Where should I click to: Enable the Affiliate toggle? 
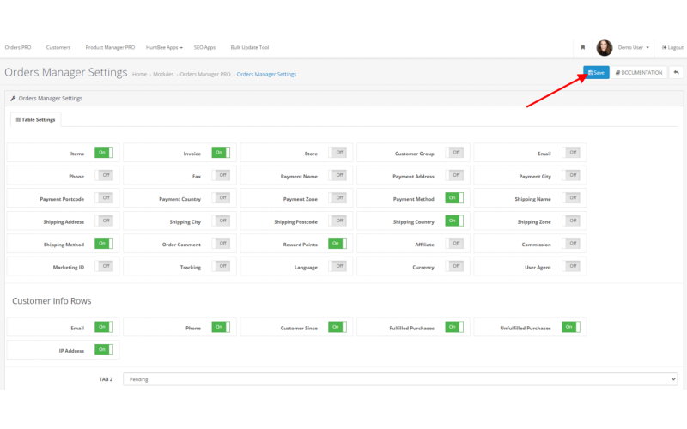[x=454, y=244]
